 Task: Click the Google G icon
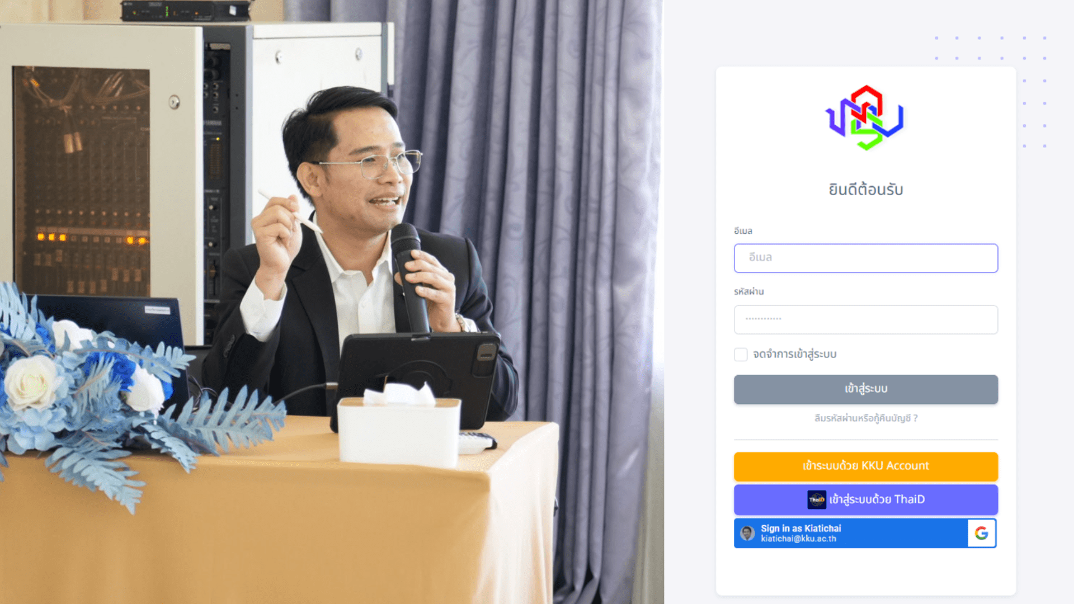click(x=982, y=533)
